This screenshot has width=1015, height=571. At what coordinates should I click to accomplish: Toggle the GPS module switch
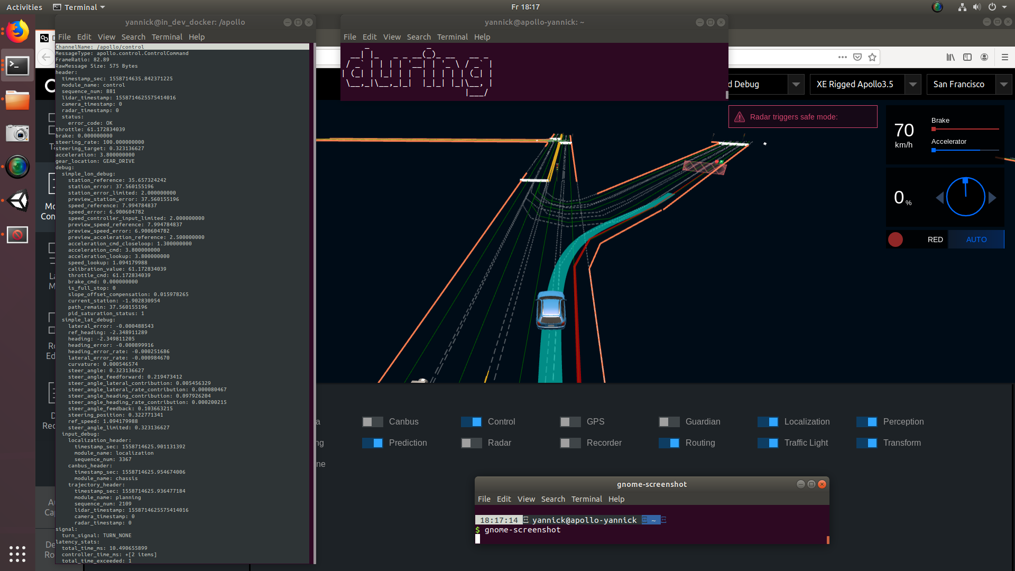pyautogui.click(x=570, y=422)
